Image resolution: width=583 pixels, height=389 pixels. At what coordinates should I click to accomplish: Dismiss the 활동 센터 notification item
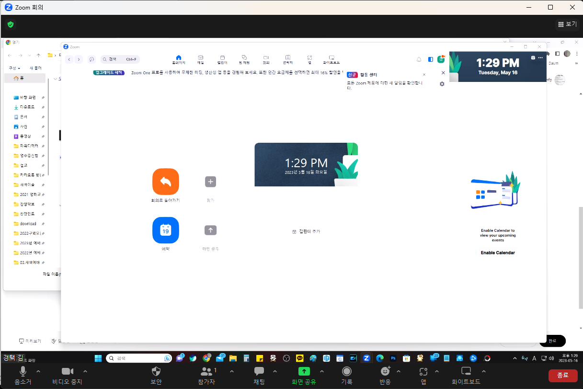[424, 75]
